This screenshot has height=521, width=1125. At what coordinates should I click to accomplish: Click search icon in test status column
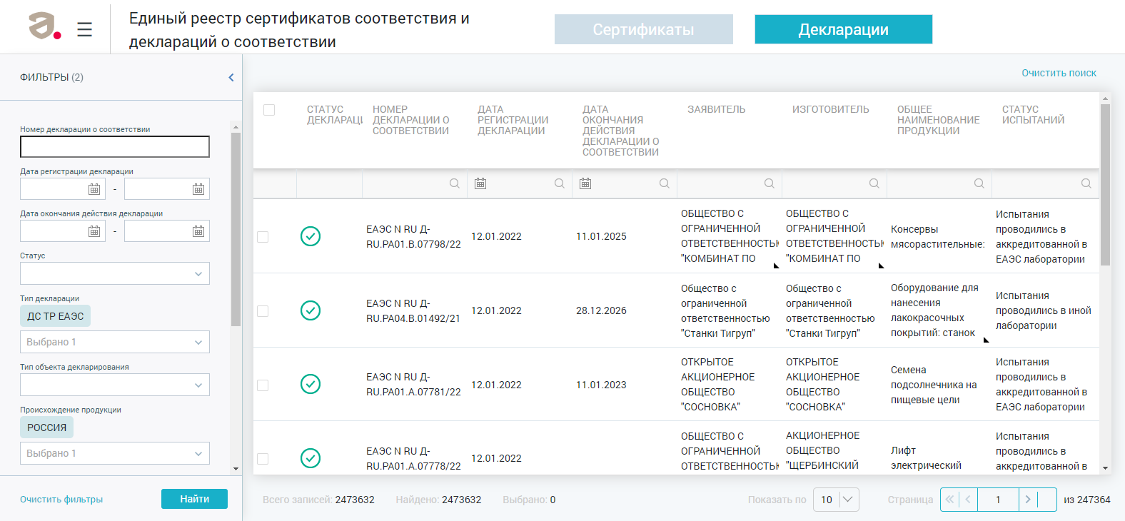(1086, 183)
